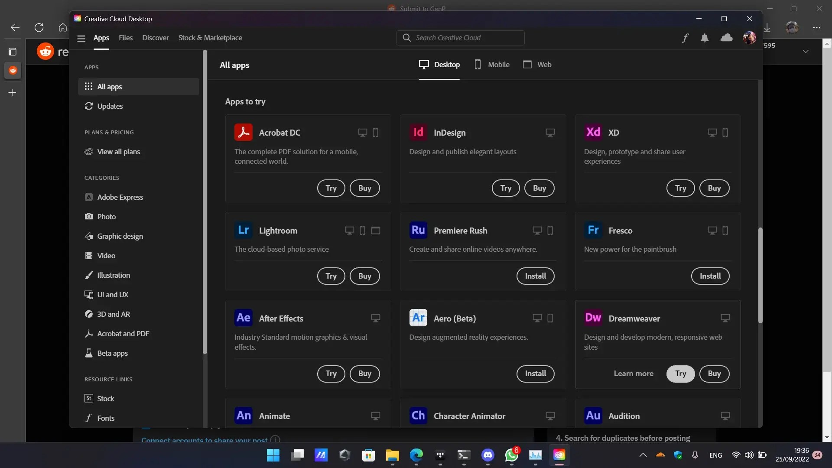Click Buy for InDesign
Screen dimensions: 832x468
coord(539,188)
